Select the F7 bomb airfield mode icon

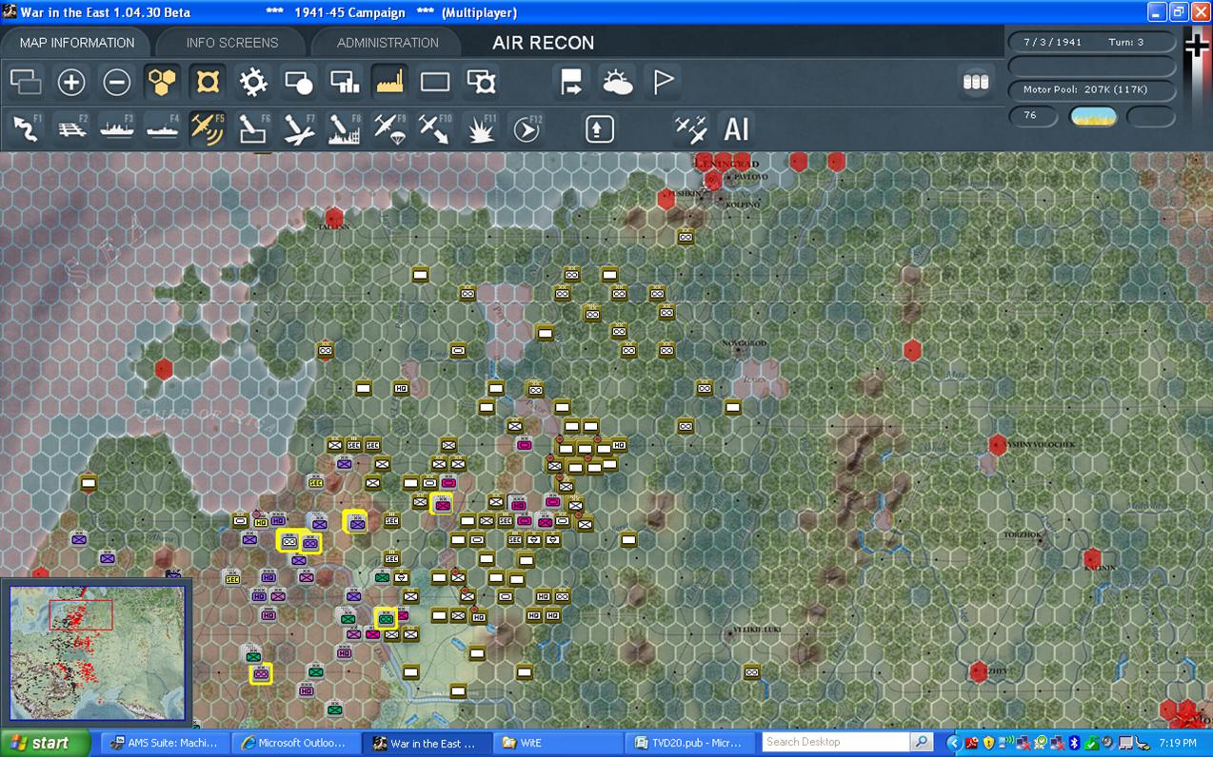[299, 128]
